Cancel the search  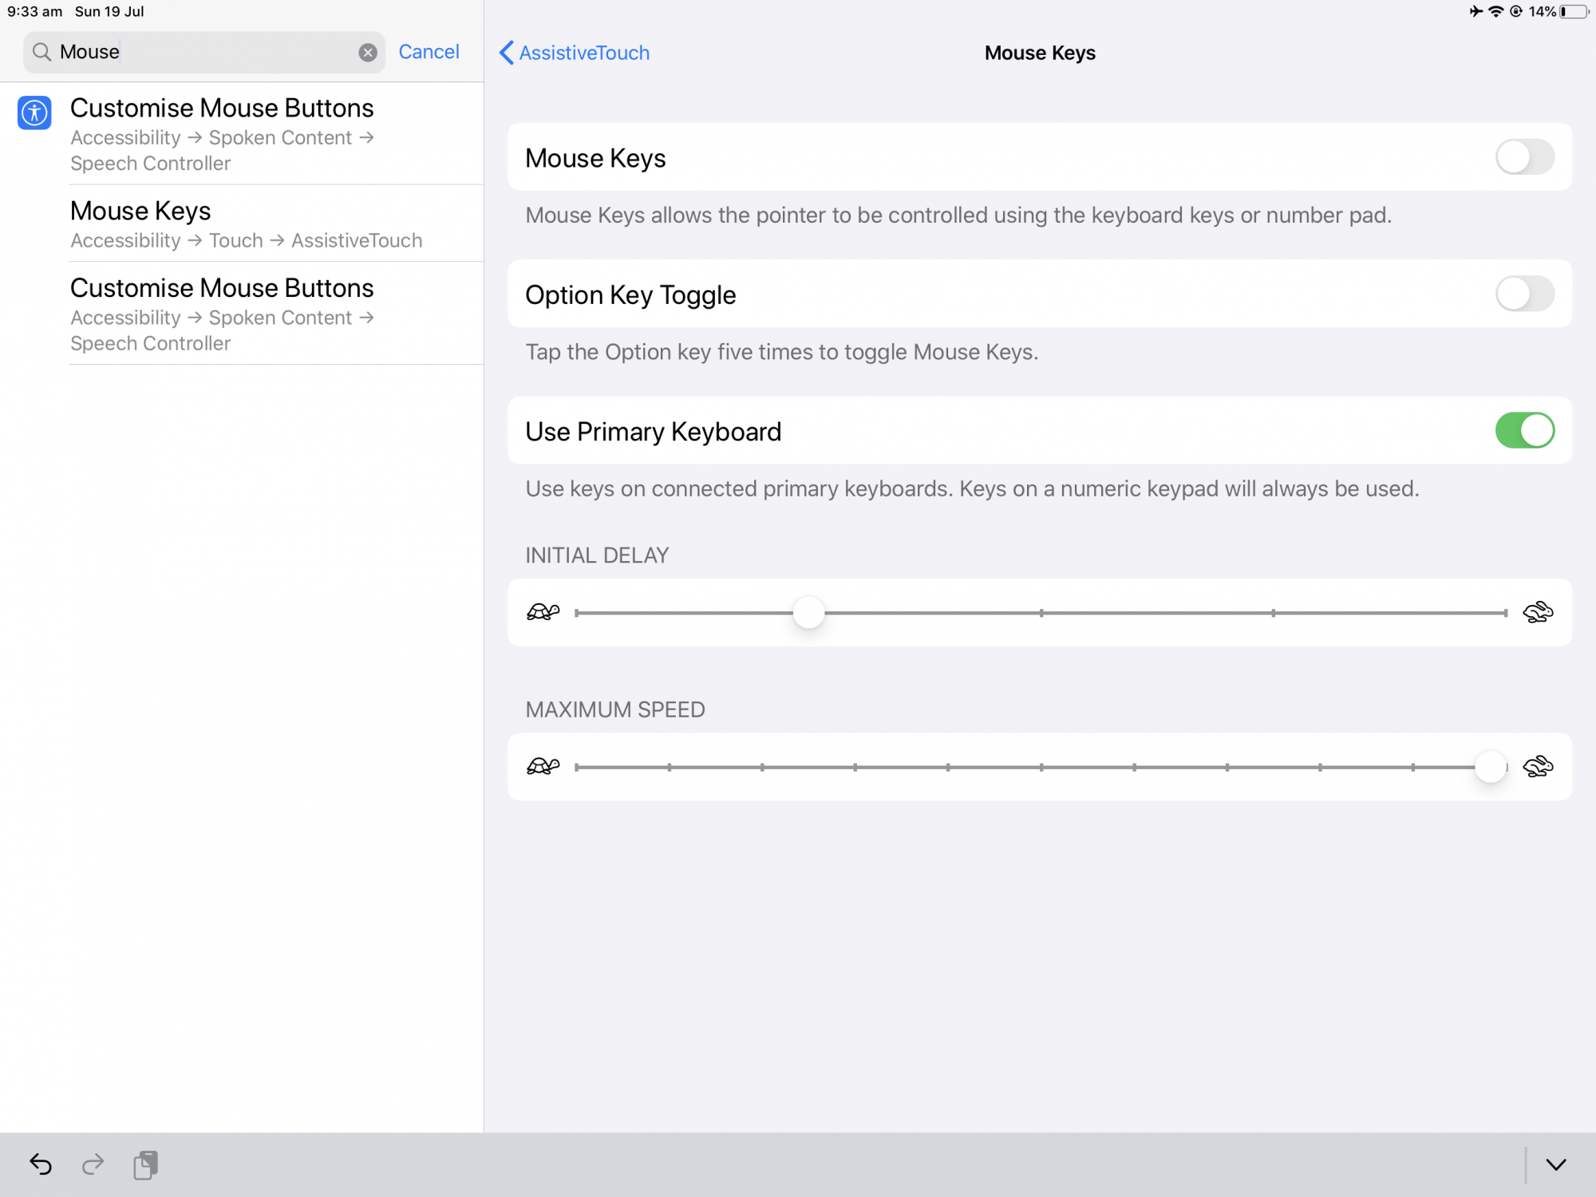click(x=429, y=52)
